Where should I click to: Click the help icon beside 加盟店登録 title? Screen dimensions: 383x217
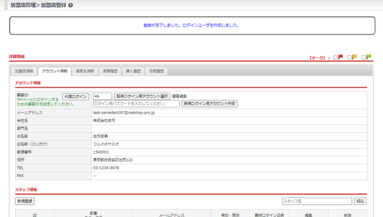(x=70, y=5)
